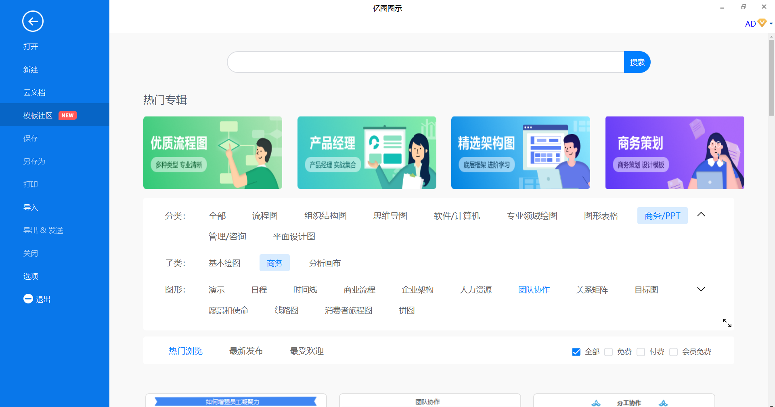Filter by 商业流程 shape type

point(360,290)
